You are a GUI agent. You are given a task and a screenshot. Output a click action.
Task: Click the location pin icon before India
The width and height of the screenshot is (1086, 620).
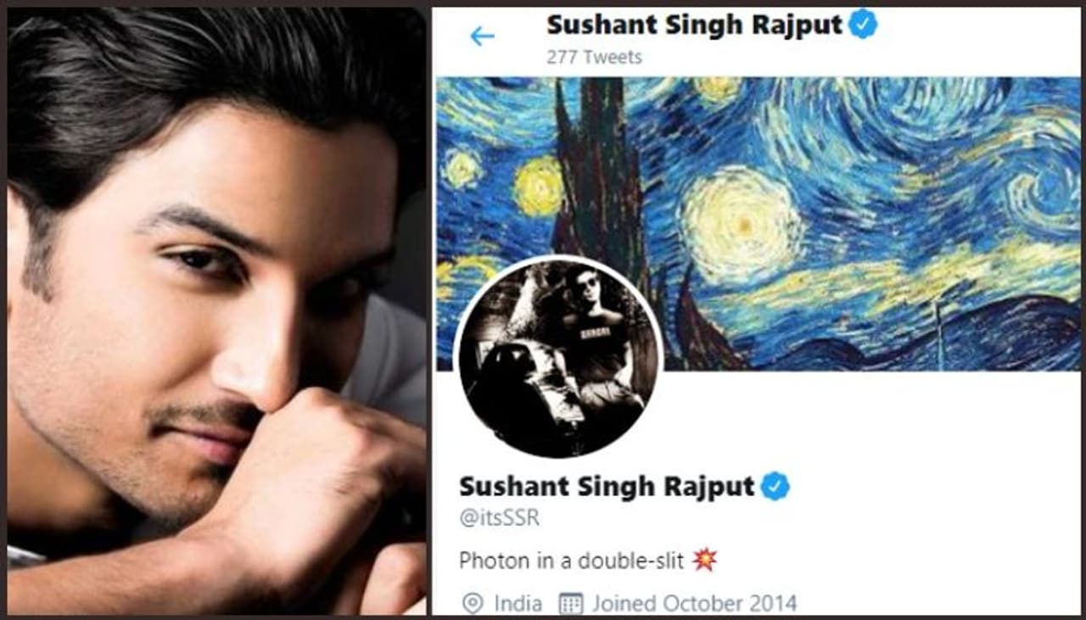pyautogui.click(x=472, y=604)
